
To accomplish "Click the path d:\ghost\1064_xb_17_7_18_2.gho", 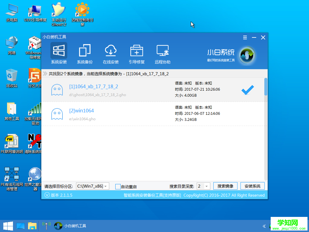I will point(97,95).
